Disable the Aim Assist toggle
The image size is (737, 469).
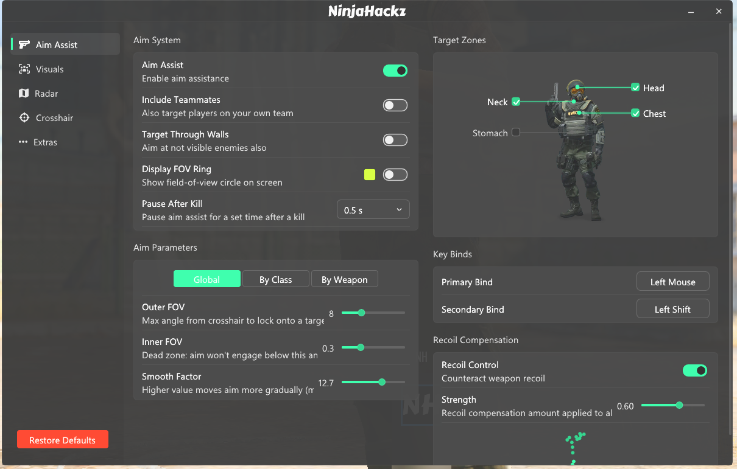click(395, 71)
